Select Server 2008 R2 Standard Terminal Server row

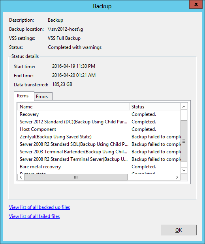(x=99, y=159)
